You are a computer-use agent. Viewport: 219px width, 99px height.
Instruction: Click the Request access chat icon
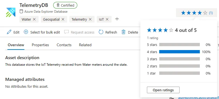point(67,32)
